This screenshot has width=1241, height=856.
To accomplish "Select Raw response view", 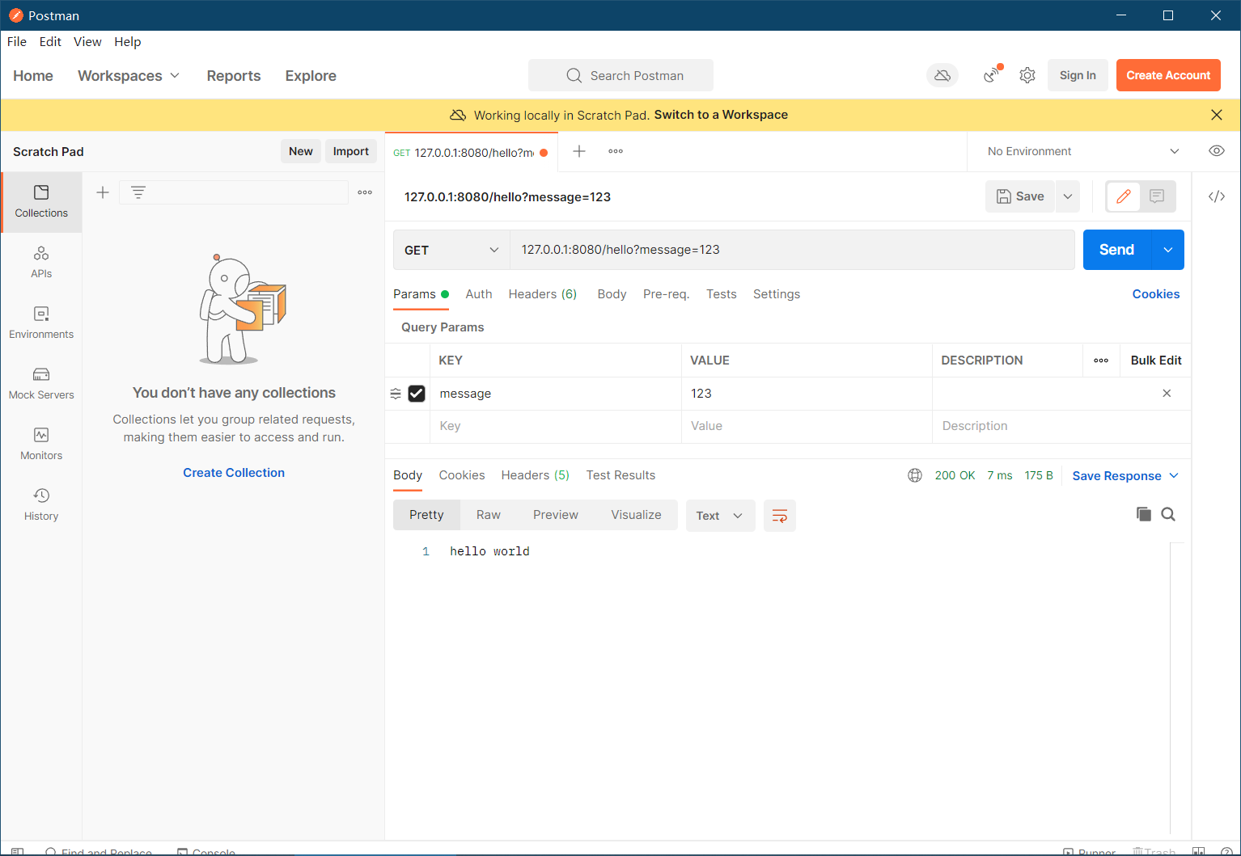I will (x=489, y=515).
